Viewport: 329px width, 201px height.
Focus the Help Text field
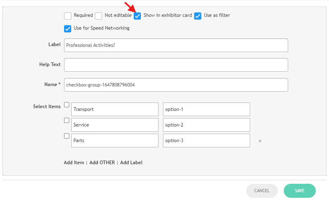176,65
